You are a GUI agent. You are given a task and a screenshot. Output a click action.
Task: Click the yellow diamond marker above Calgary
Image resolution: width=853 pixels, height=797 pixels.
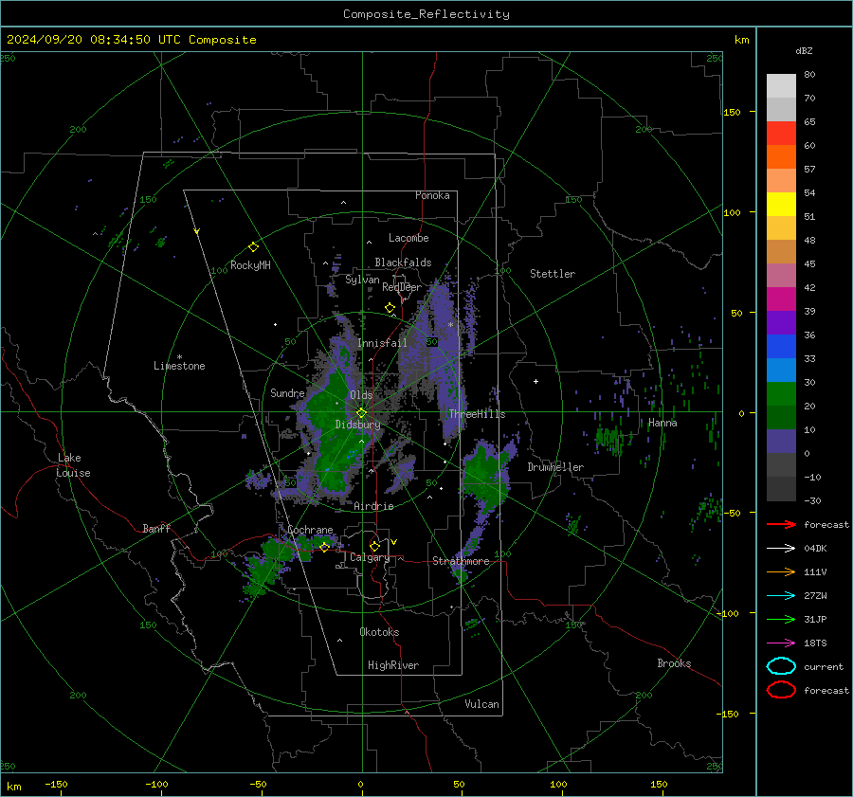tap(374, 546)
